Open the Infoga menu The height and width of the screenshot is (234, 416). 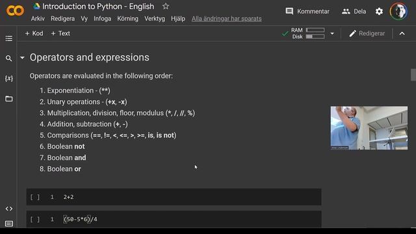[x=102, y=19]
